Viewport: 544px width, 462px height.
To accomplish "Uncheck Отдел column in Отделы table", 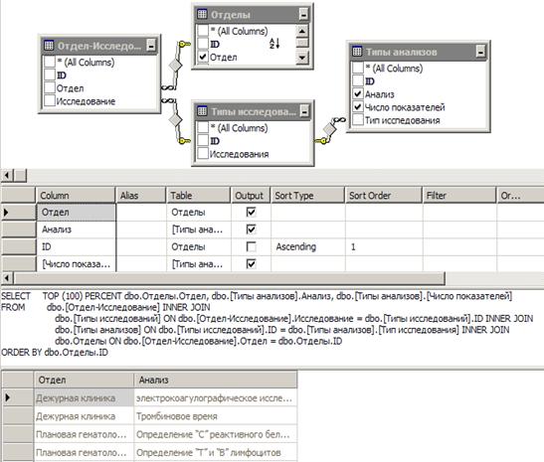I will click(x=203, y=57).
